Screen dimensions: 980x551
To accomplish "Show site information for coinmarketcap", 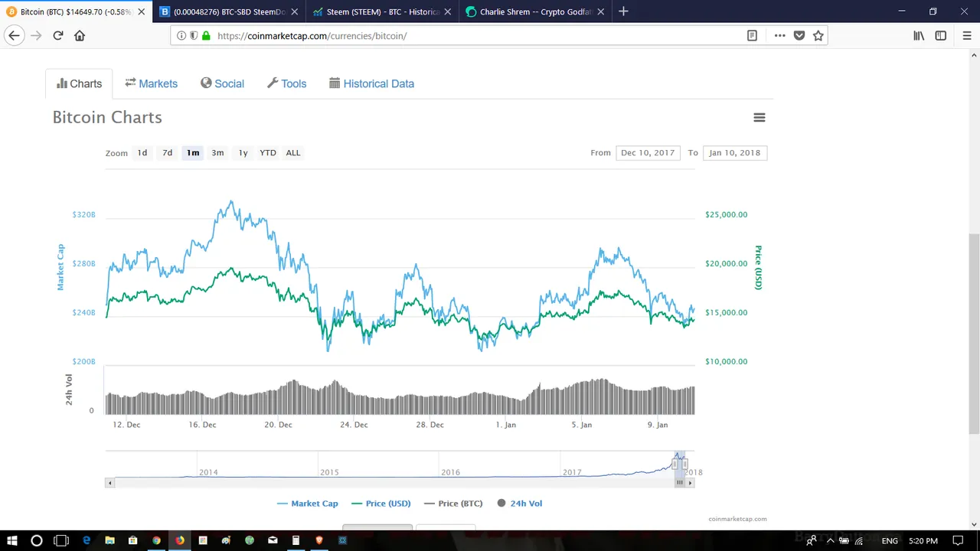I will pyautogui.click(x=181, y=35).
